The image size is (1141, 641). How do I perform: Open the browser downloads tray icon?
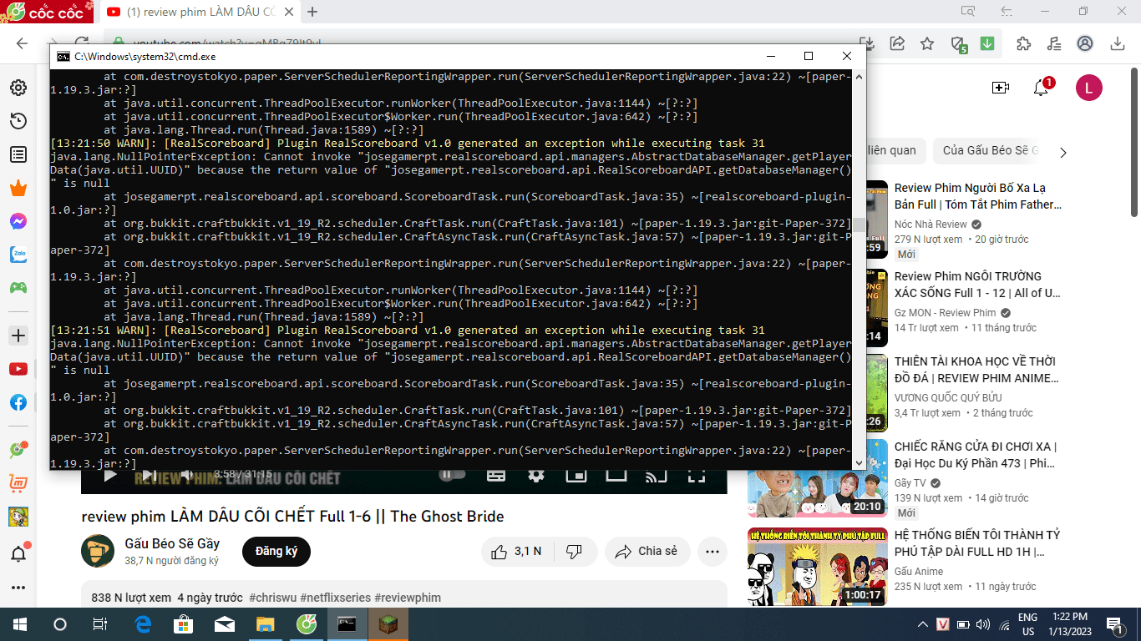click(1117, 43)
